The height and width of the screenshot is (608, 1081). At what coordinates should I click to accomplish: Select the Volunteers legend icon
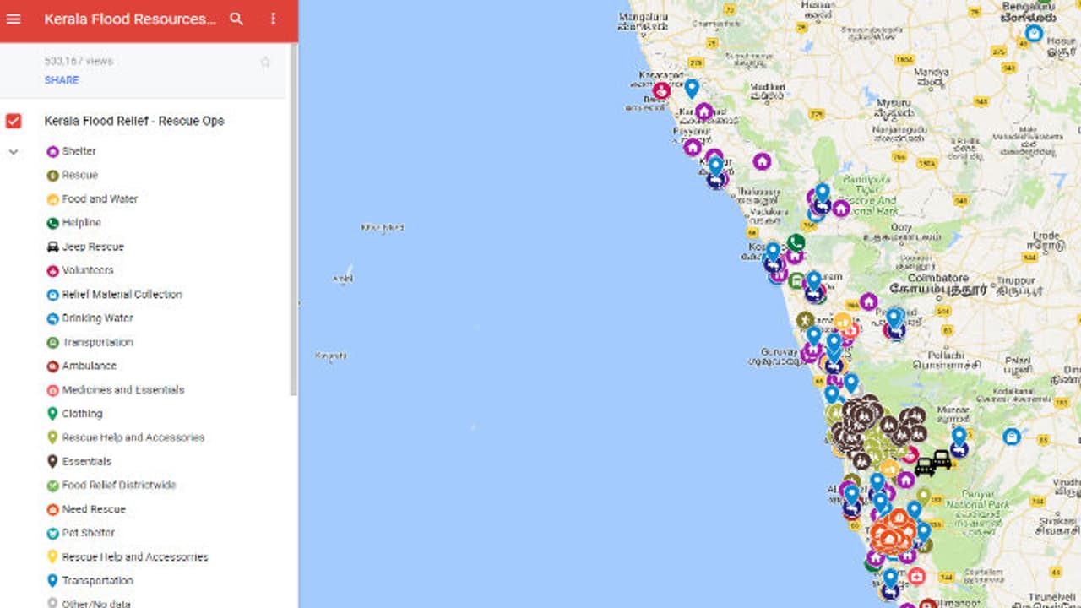coord(52,270)
